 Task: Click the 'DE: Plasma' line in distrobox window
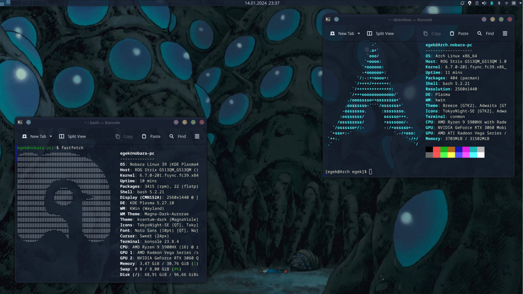coord(438,94)
